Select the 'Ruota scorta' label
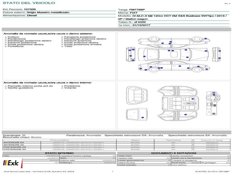 click(x=179, y=163)
